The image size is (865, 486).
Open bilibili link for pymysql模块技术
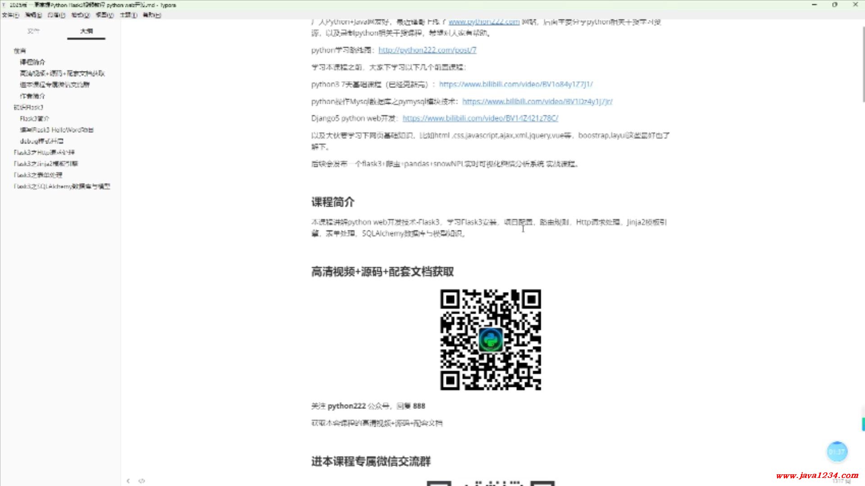point(537,101)
